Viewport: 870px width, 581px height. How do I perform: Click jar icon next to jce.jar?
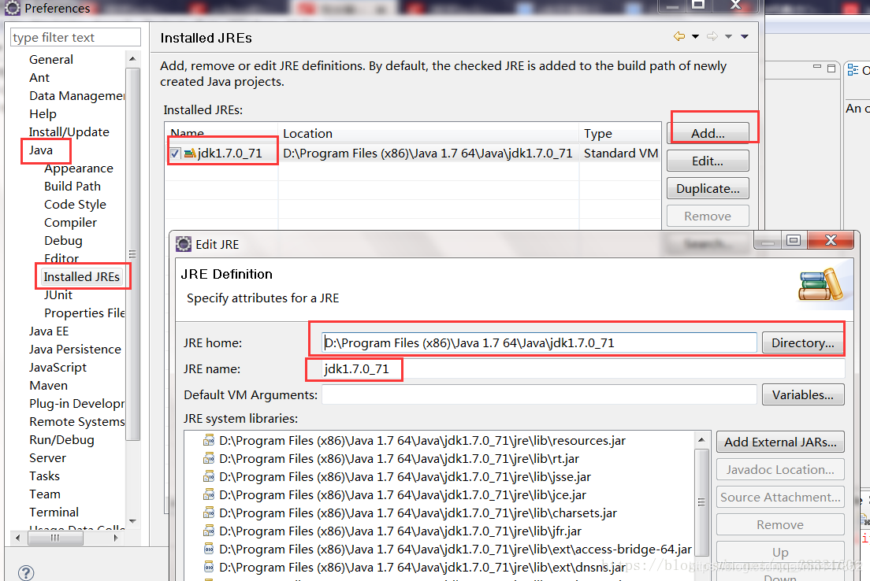point(209,495)
